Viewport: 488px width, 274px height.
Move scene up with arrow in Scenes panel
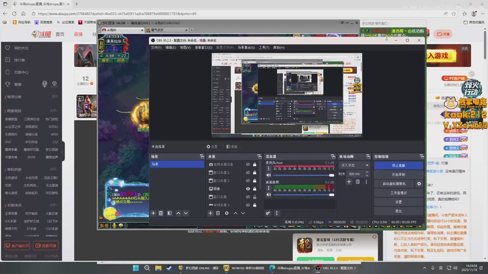[x=178, y=213]
